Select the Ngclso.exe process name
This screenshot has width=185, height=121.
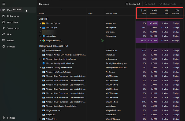tap(110, 72)
